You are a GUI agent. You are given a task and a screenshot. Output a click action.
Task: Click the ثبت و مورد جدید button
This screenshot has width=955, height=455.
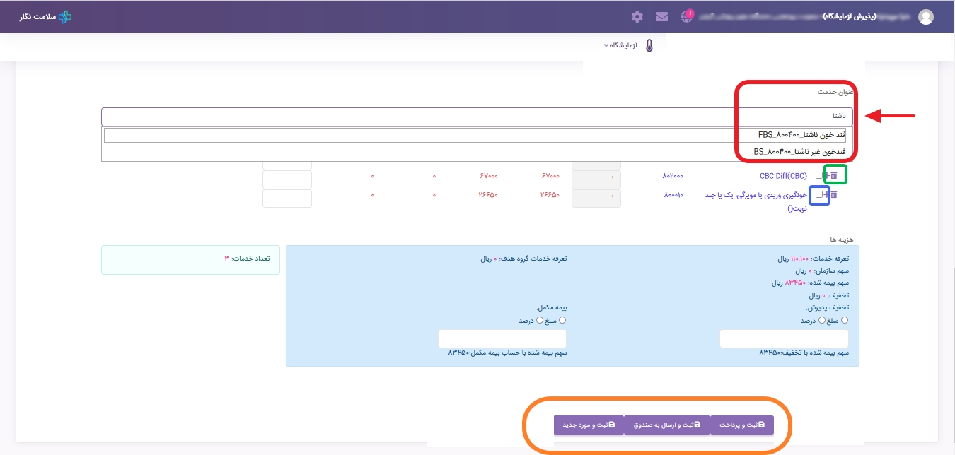[x=589, y=425]
